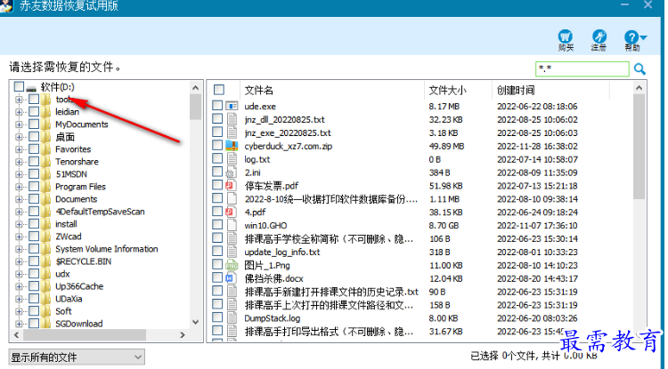Expand the System Volume Information node
Viewport: 668px width, 369px height.
click(x=19, y=249)
